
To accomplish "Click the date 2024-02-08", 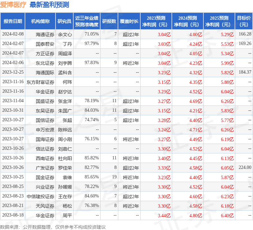I will (x=13, y=34).
